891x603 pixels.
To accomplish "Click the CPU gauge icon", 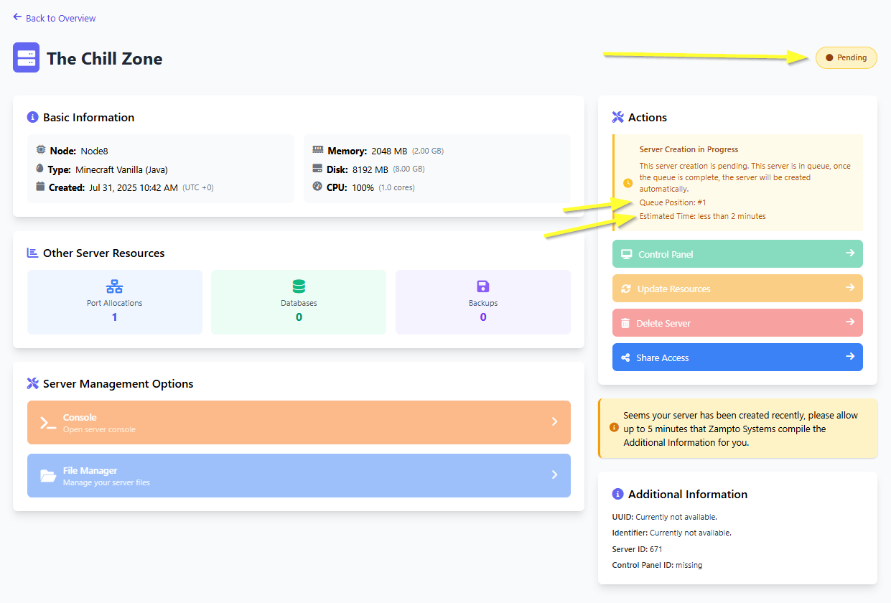I will coord(318,187).
